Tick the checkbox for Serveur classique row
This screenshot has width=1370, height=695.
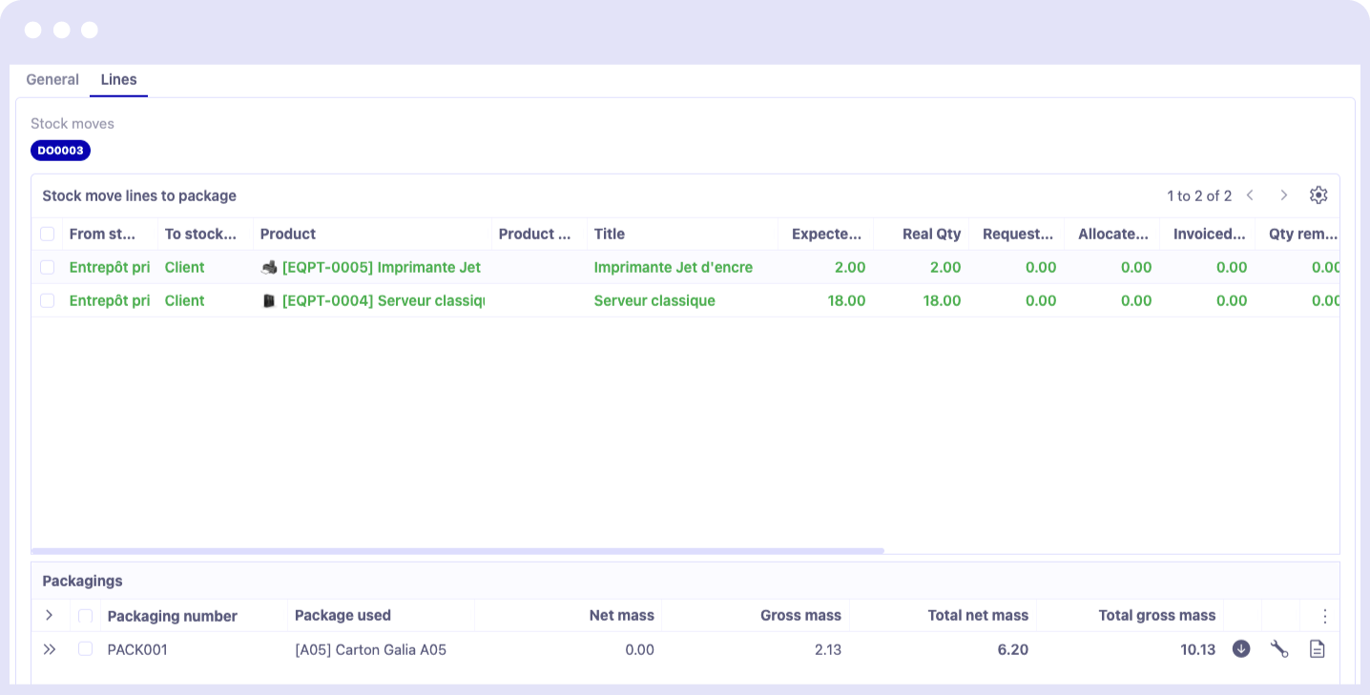(47, 300)
